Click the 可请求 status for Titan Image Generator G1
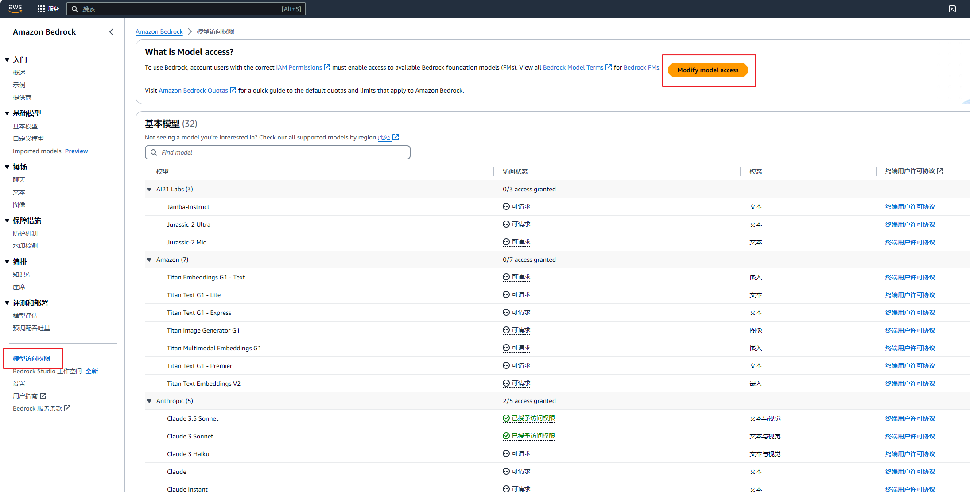Image resolution: width=970 pixels, height=492 pixels. [516, 330]
